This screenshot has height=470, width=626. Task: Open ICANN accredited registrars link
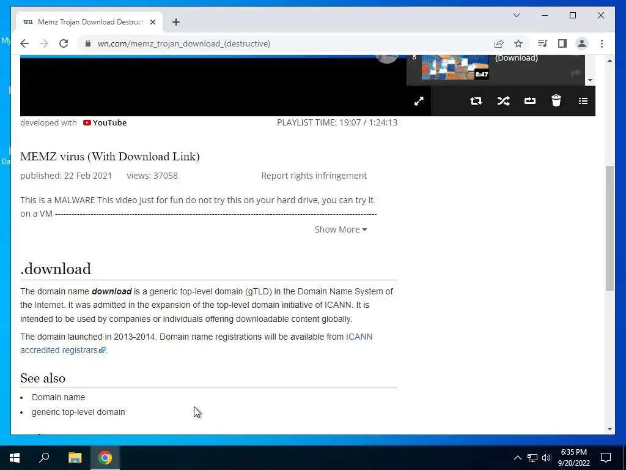tap(196, 343)
